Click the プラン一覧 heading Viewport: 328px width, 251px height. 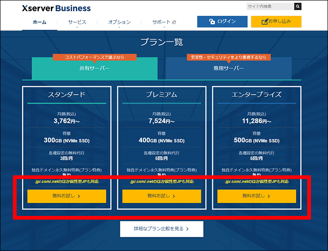point(162,42)
